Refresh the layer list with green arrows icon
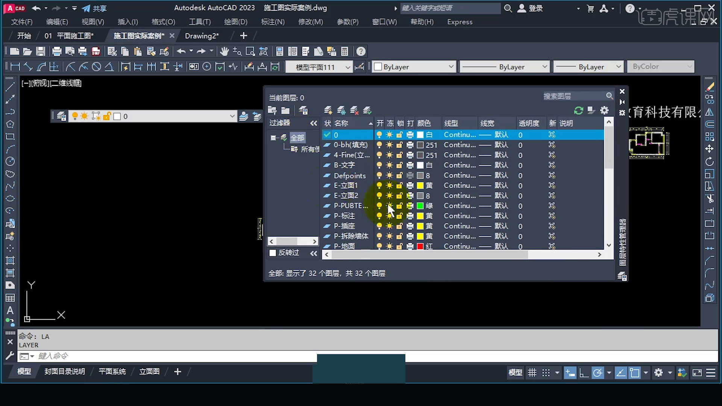Screen dimensions: 722x406 (578, 110)
